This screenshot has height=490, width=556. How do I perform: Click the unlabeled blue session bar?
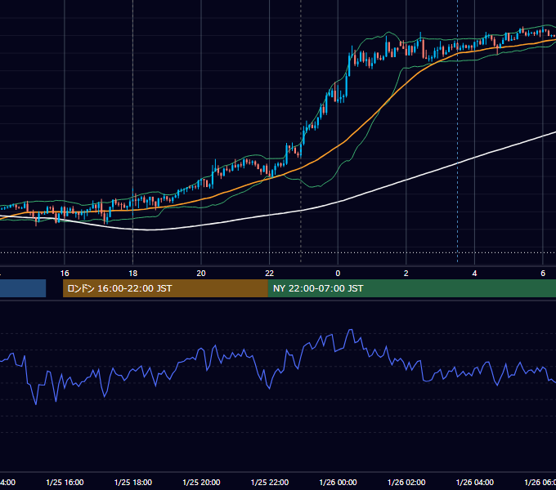[23, 288]
